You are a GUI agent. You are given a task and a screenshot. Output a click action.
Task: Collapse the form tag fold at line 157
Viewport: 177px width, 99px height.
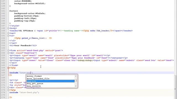[x=8, y=51]
